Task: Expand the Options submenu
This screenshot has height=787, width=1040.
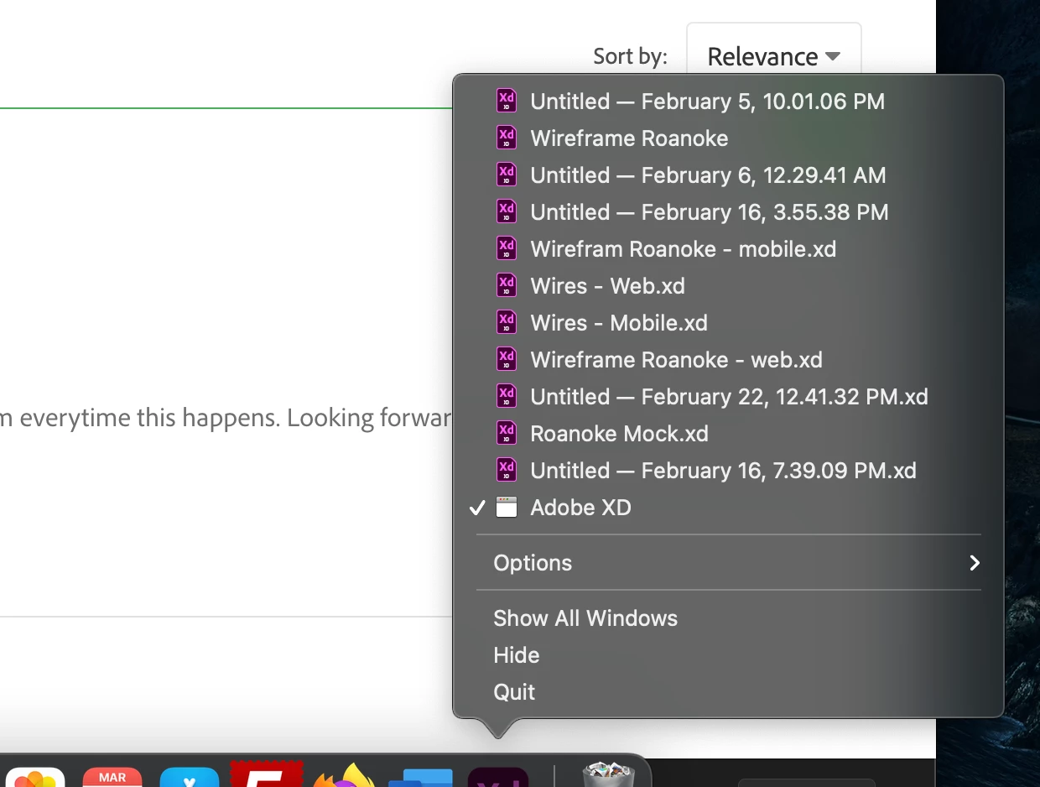Action: click(x=728, y=563)
